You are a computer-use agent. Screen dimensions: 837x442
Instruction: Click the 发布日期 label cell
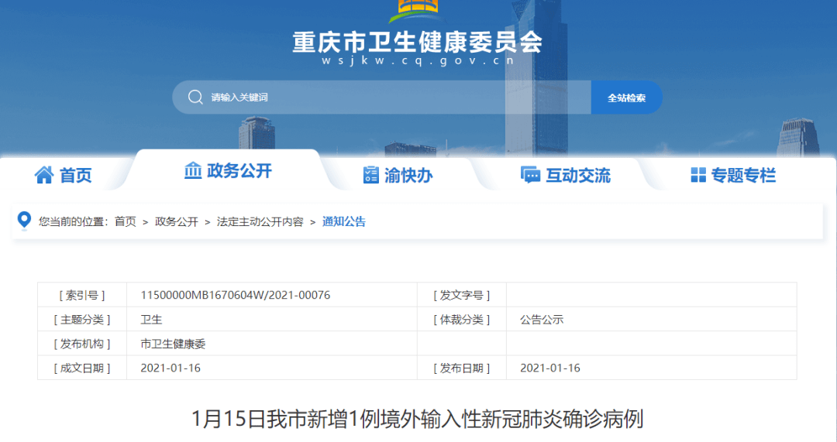pos(462,368)
